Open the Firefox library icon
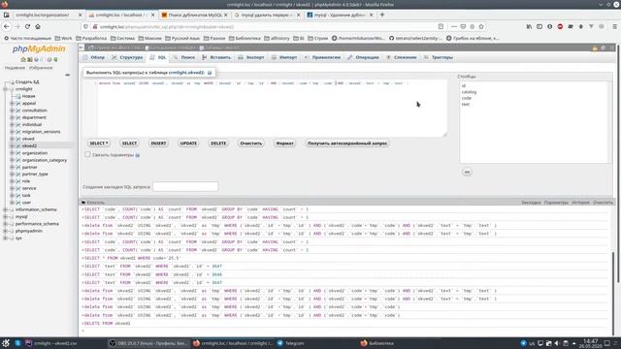This screenshot has height=349, width=621. (x=529, y=26)
